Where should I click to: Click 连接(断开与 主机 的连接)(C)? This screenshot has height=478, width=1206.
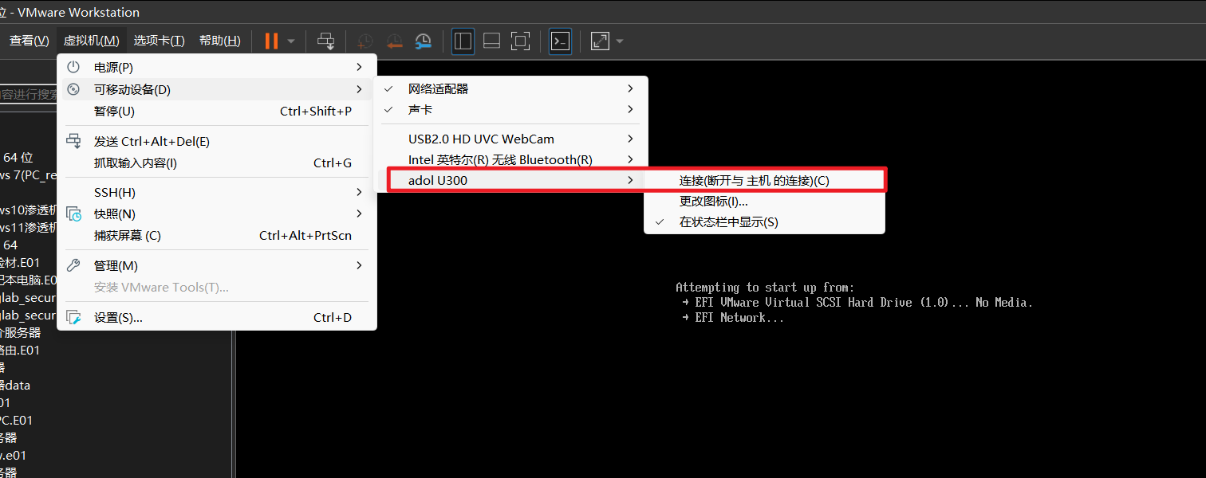click(764, 181)
